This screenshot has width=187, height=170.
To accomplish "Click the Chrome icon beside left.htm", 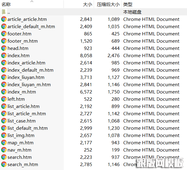I will (x=4, y=99).
